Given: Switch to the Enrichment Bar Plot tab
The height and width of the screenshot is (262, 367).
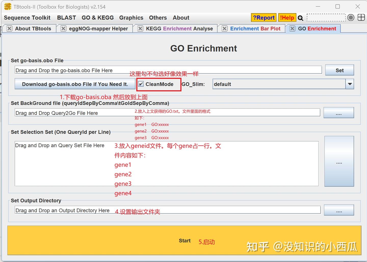Looking at the screenshot, I should pyautogui.click(x=255, y=28).
